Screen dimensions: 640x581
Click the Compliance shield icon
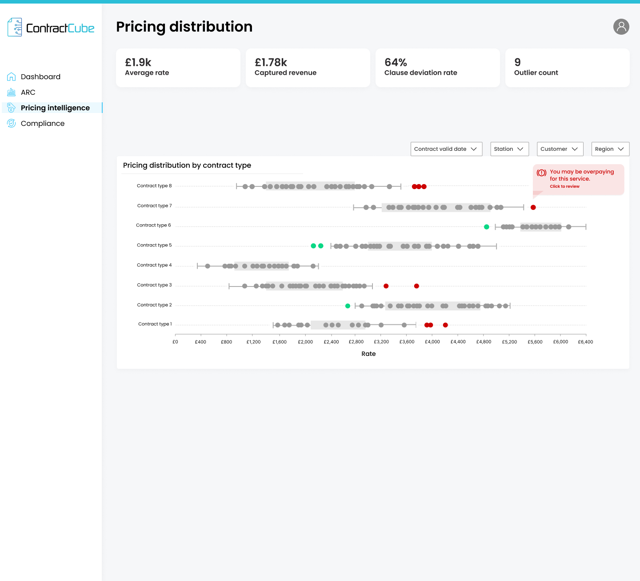coord(12,123)
